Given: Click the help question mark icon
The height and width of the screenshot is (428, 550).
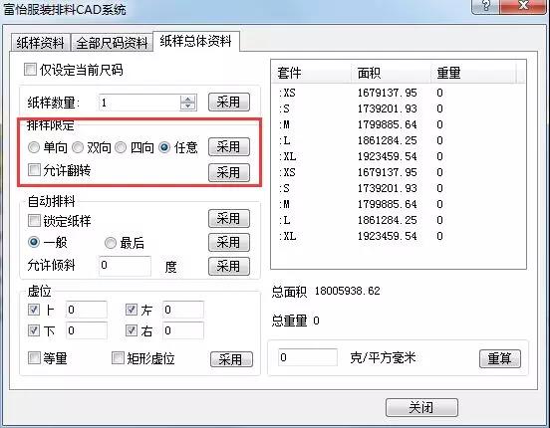Looking at the screenshot, I should [485, 5].
